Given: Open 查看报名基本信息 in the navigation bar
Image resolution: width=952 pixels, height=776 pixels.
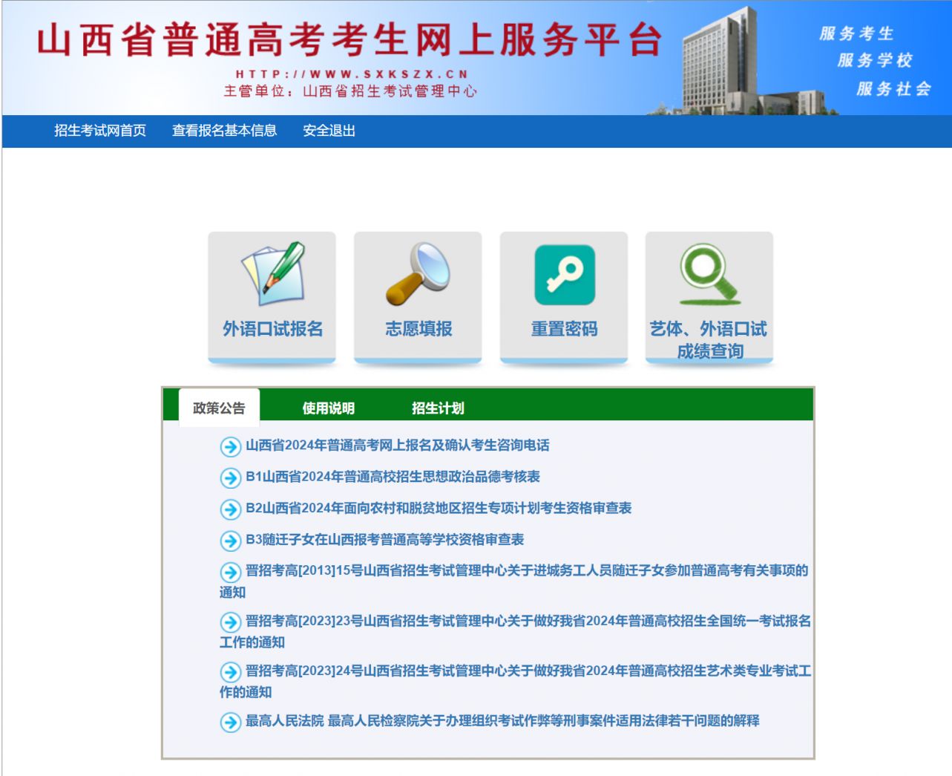Looking at the screenshot, I should click(x=224, y=131).
